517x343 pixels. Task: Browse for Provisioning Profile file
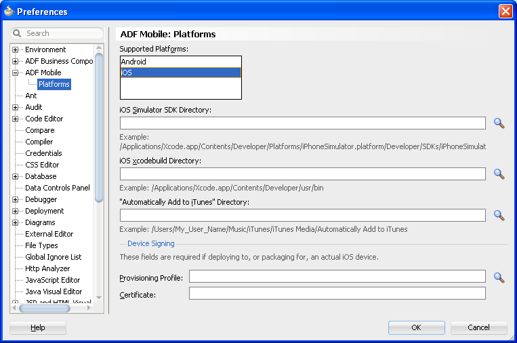coord(499,278)
